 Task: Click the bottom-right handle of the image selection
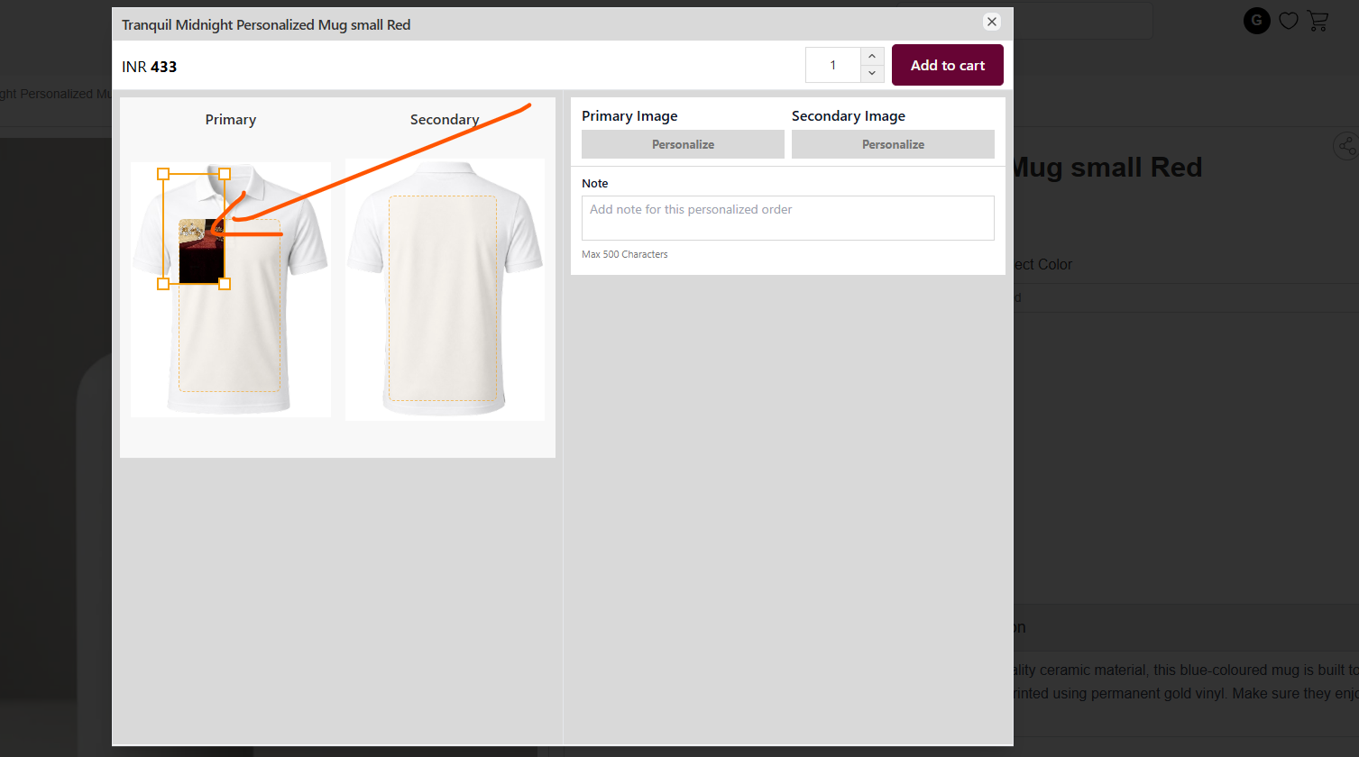point(225,284)
